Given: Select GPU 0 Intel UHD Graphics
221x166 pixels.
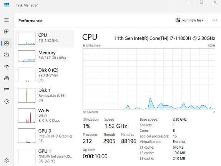Looking at the screenshot, I should click(x=45, y=136).
